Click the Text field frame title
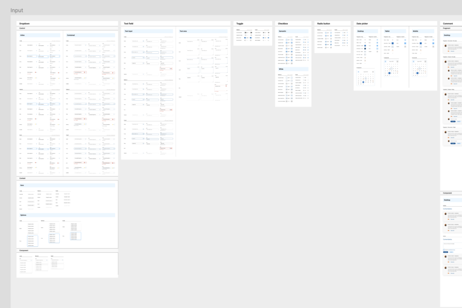The width and height of the screenshot is (462, 308). tap(129, 23)
